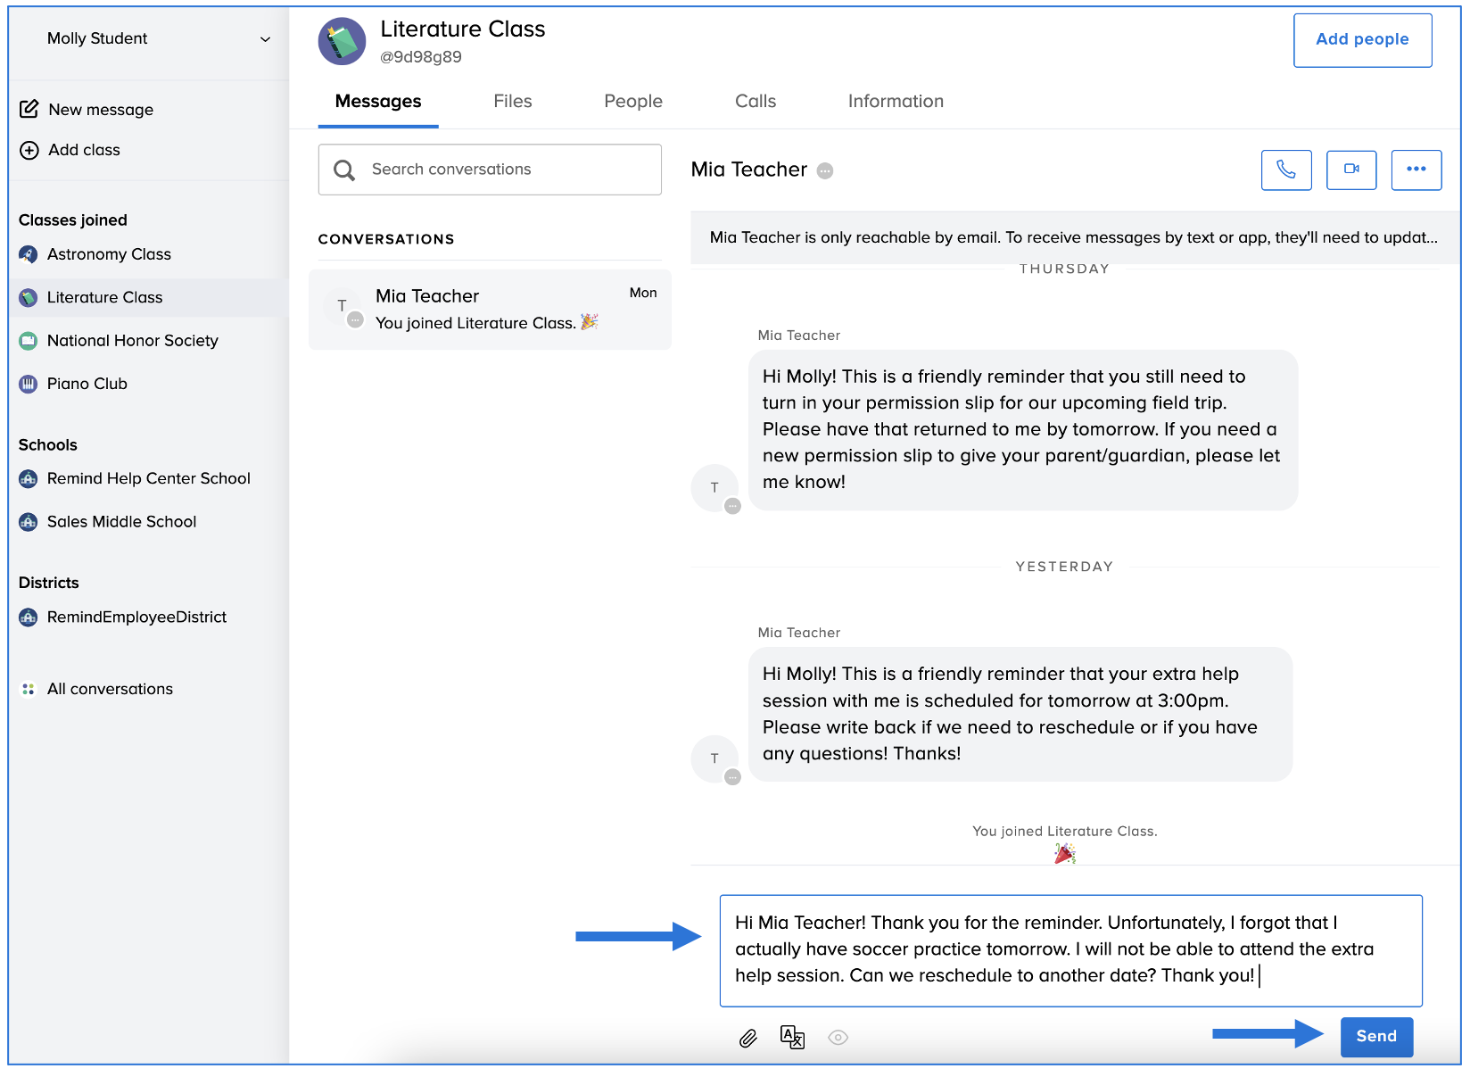Image resolution: width=1470 pixels, height=1077 pixels.
Task: Click the Literature Class book avatar
Action: click(342, 41)
